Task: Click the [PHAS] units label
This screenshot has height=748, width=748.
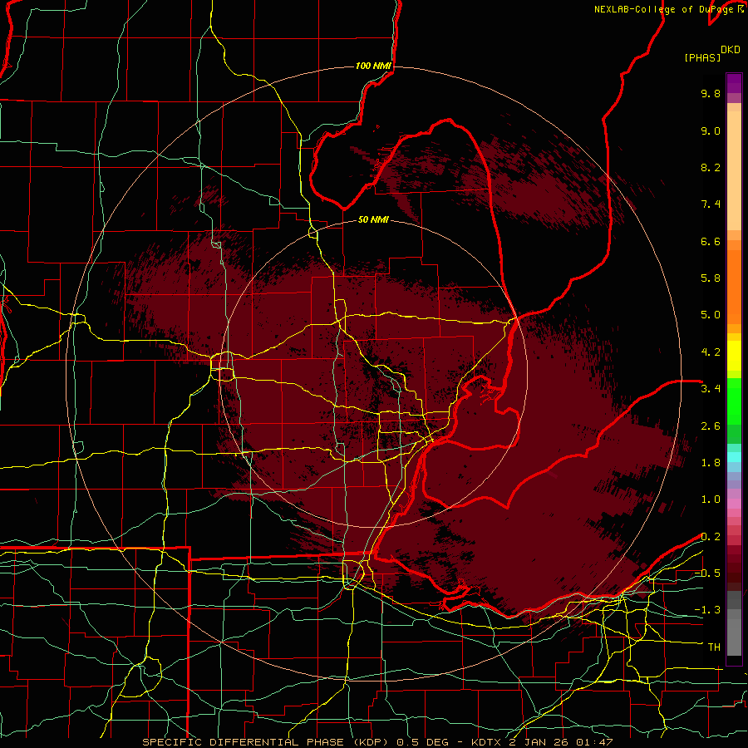Action: pyautogui.click(x=702, y=57)
